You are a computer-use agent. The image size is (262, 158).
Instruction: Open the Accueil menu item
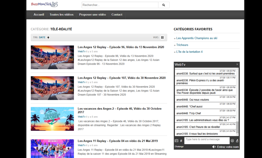39,15
